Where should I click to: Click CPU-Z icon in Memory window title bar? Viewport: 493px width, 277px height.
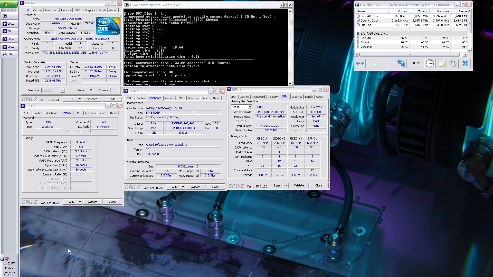(x=23, y=106)
